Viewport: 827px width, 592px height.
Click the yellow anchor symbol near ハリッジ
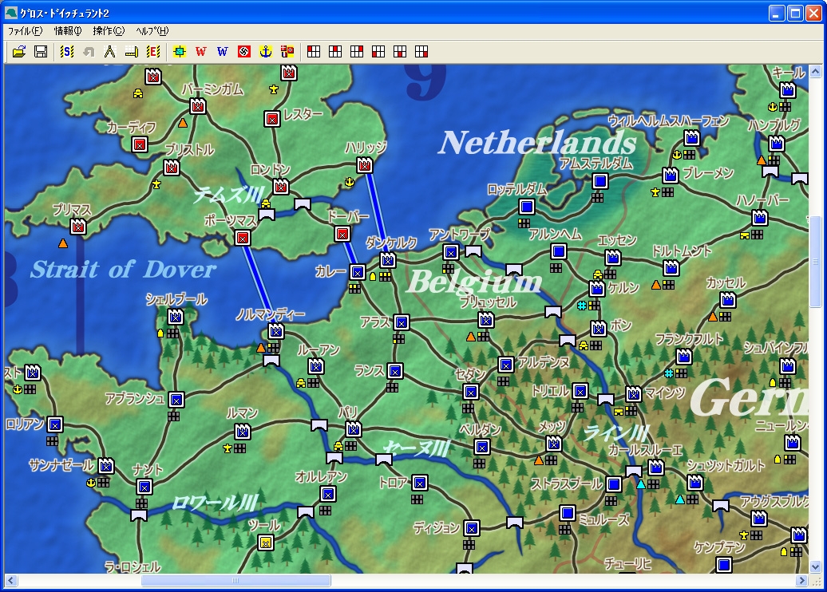[x=349, y=182]
